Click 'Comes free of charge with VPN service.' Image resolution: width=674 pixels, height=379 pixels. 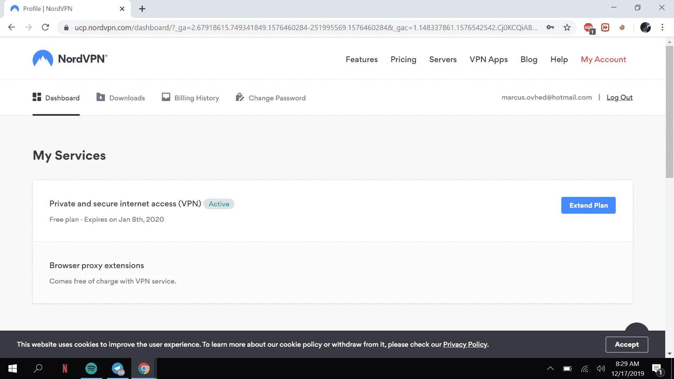113,281
